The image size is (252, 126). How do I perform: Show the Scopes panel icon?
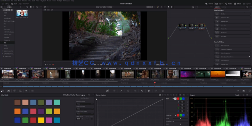[244, 91]
